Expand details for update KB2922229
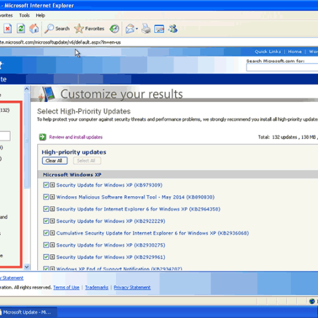 tap(52, 221)
